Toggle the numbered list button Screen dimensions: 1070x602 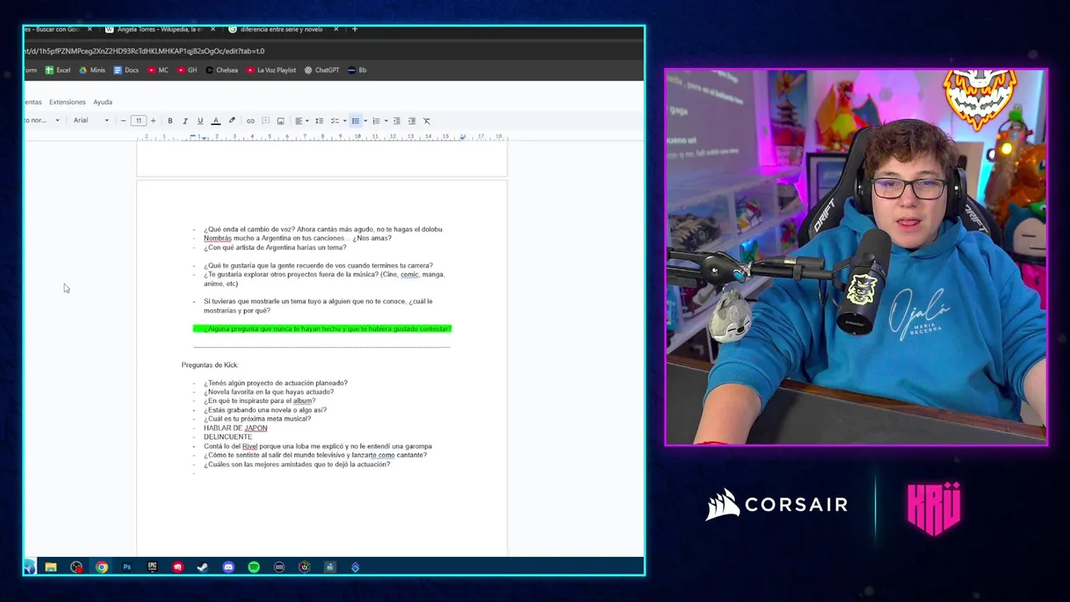click(x=375, y=120)
